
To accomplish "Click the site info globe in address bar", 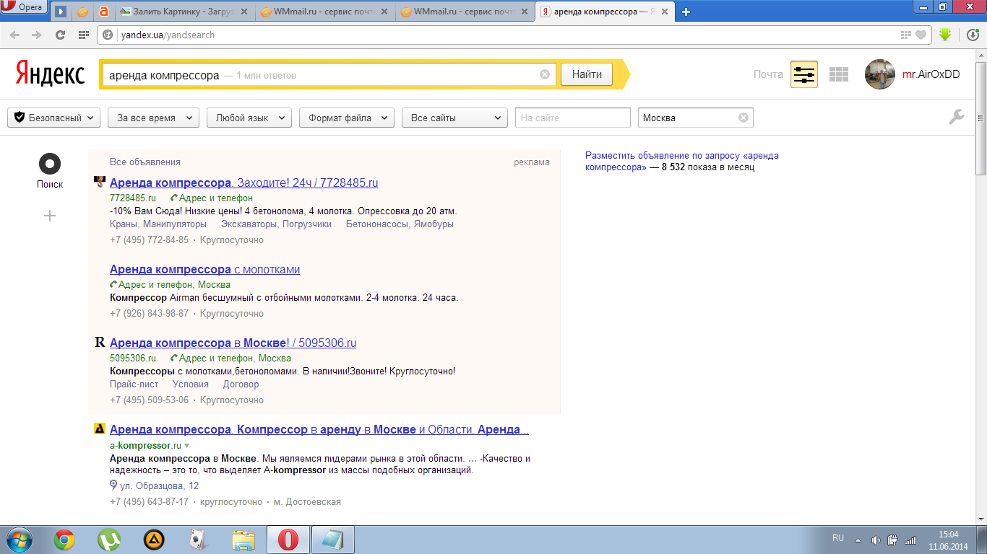I will (108, 35).
